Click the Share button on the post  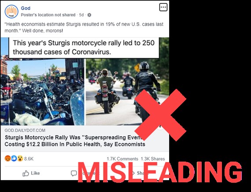pyautogui.click(x=139, y=173)
